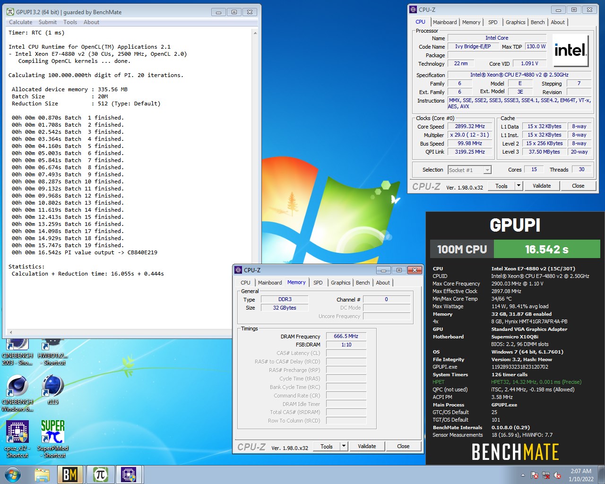Click the Memory type DDR3 field
The height and width of the screenshot is (484, 605).
285,300
